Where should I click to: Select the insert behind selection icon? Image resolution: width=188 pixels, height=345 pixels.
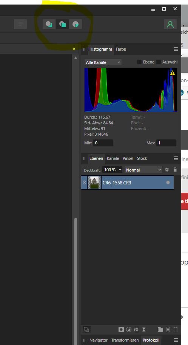tap(49, 24)
